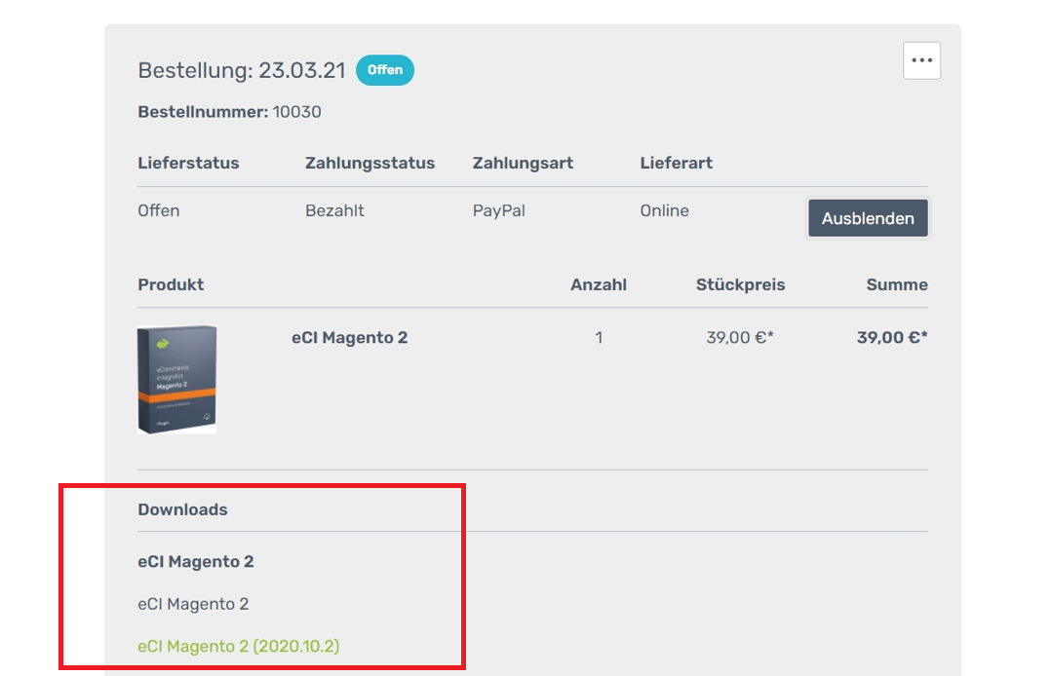Select the bold total 39,00 €* value
The width and height of the screenshot is (1052, 676).
click(x=892, y=337)
